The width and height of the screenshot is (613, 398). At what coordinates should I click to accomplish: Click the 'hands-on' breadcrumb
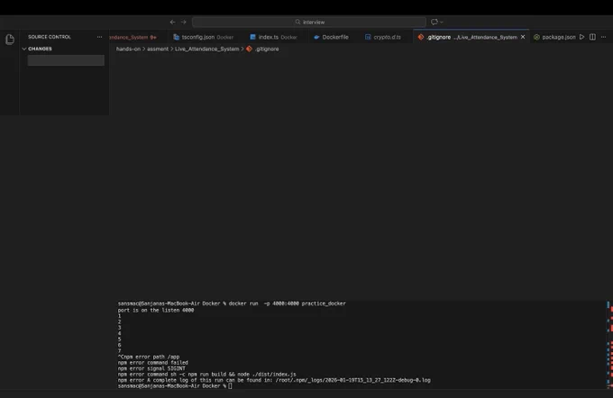pyautogui.click(x=128, y=49)
